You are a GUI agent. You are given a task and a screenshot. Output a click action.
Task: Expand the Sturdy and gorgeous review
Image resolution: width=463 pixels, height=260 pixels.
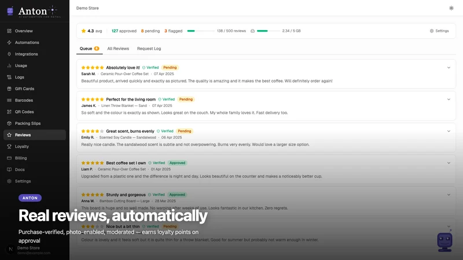(449, 195)
